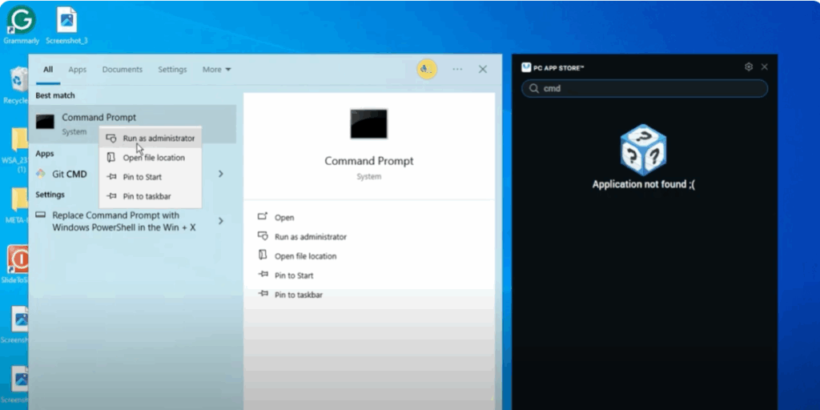Open the SlideToShutdown desktop shortcut
This screenshot has height=410, width=820.
(x=18, y=265)
